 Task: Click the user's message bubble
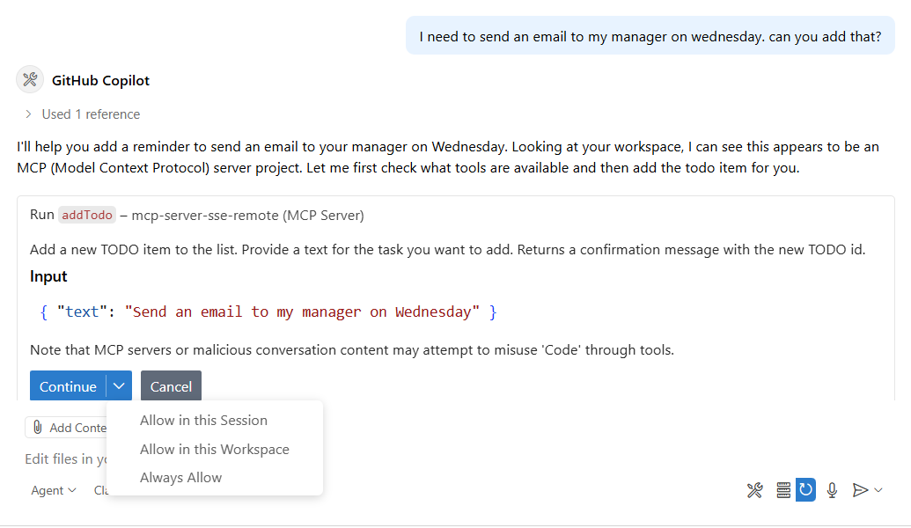click(650, 37)
